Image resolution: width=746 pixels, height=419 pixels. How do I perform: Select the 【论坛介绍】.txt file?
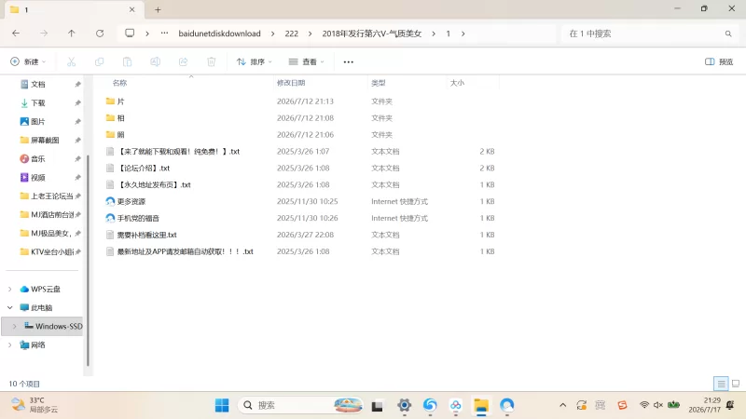[x=144, y=168]
